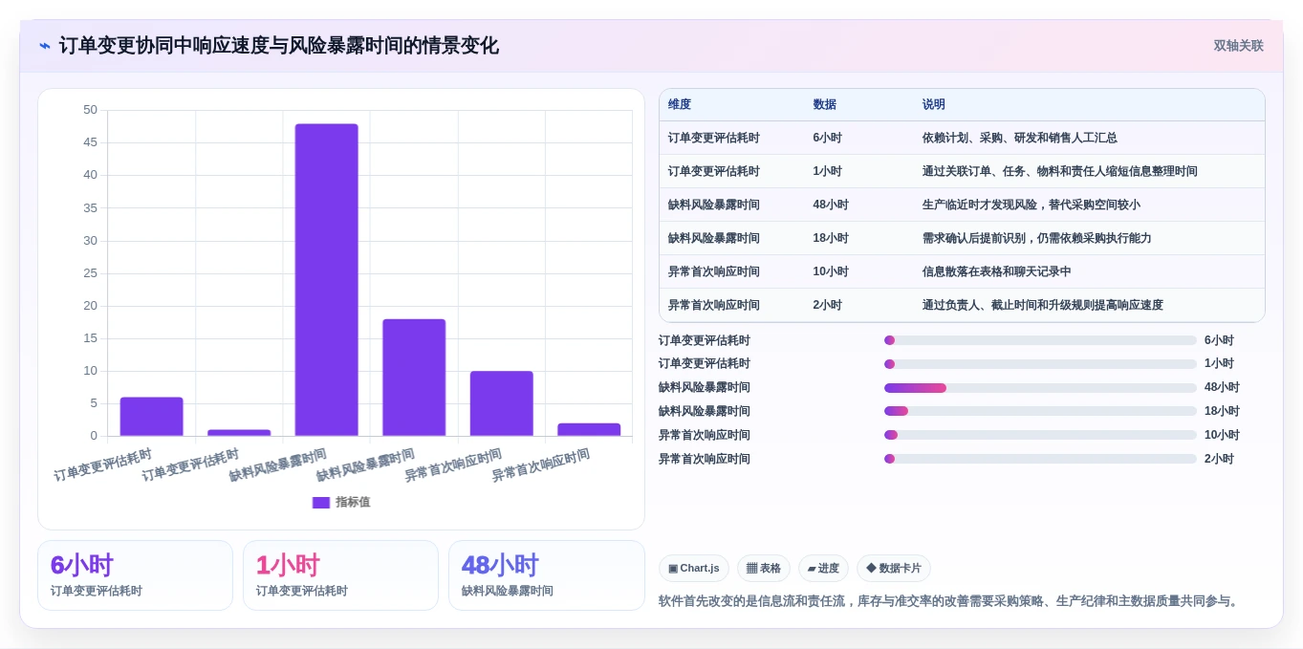The height and width of the screenshot is (649, 1303).
Task: Click the progress bar labeled 18小时
Action: 1040,411
